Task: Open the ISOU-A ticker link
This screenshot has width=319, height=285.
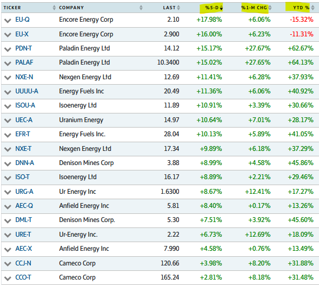Action: point(25,105)
